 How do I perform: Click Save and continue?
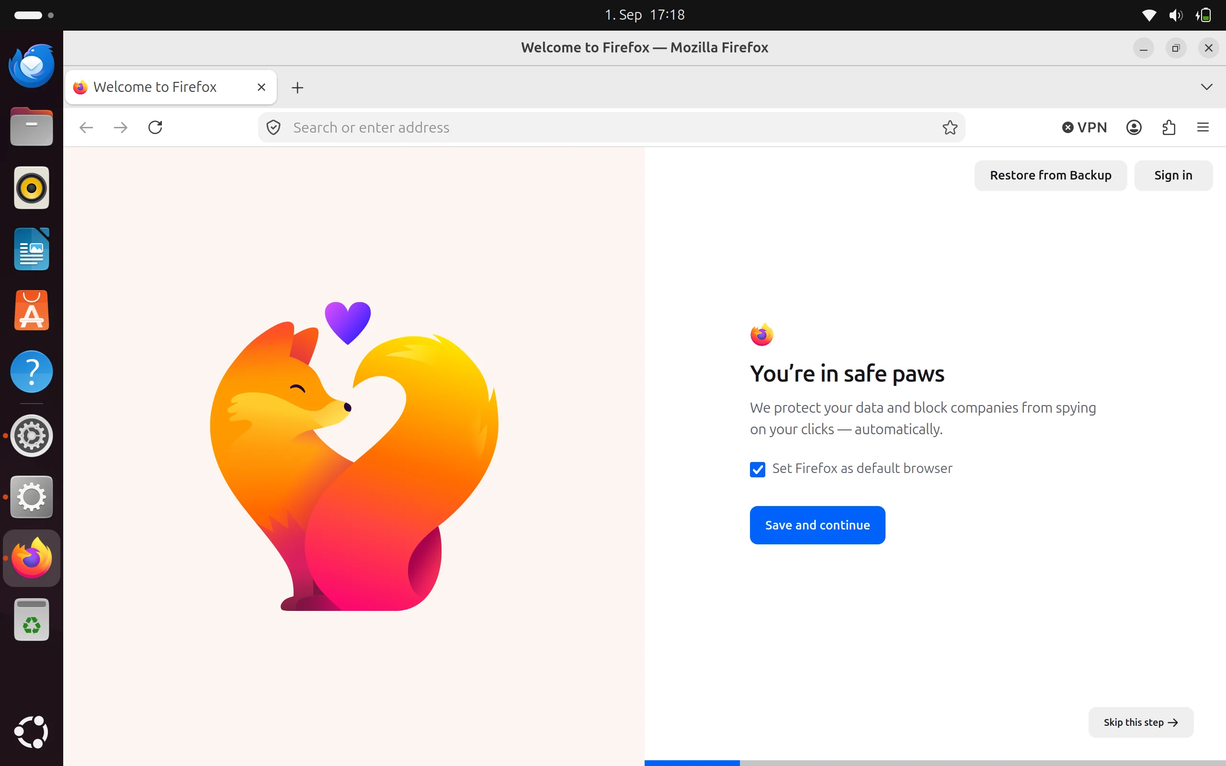(x=817, y=525)
